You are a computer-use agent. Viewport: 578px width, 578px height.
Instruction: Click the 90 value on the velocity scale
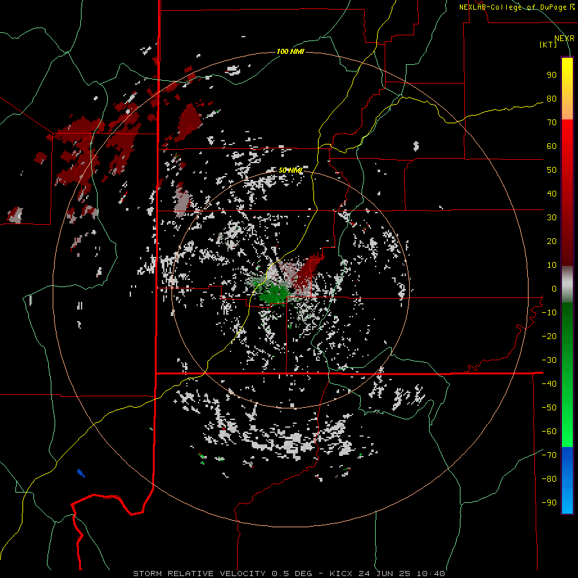point(552,75)
